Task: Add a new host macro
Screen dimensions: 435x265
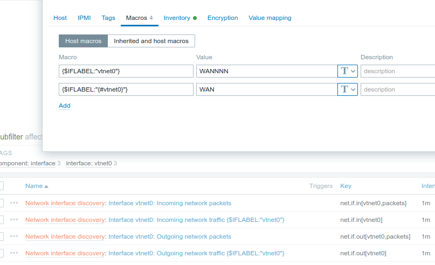Action: point(64,106)
